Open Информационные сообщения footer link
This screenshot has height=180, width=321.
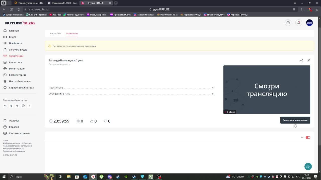click(x=17, y=143)
